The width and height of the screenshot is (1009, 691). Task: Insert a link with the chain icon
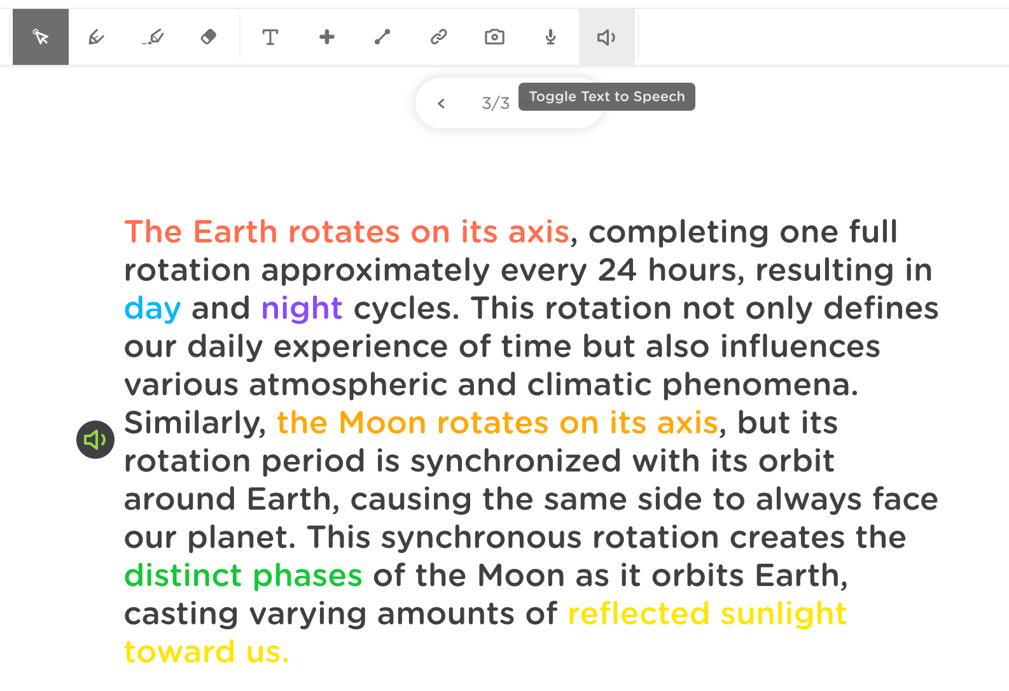438,37
